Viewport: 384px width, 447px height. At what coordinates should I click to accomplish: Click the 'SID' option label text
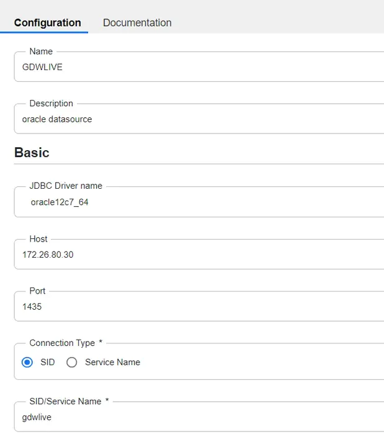(47, 363)
